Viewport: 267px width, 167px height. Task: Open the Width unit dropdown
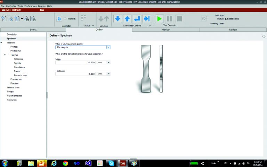pos(108,62)
